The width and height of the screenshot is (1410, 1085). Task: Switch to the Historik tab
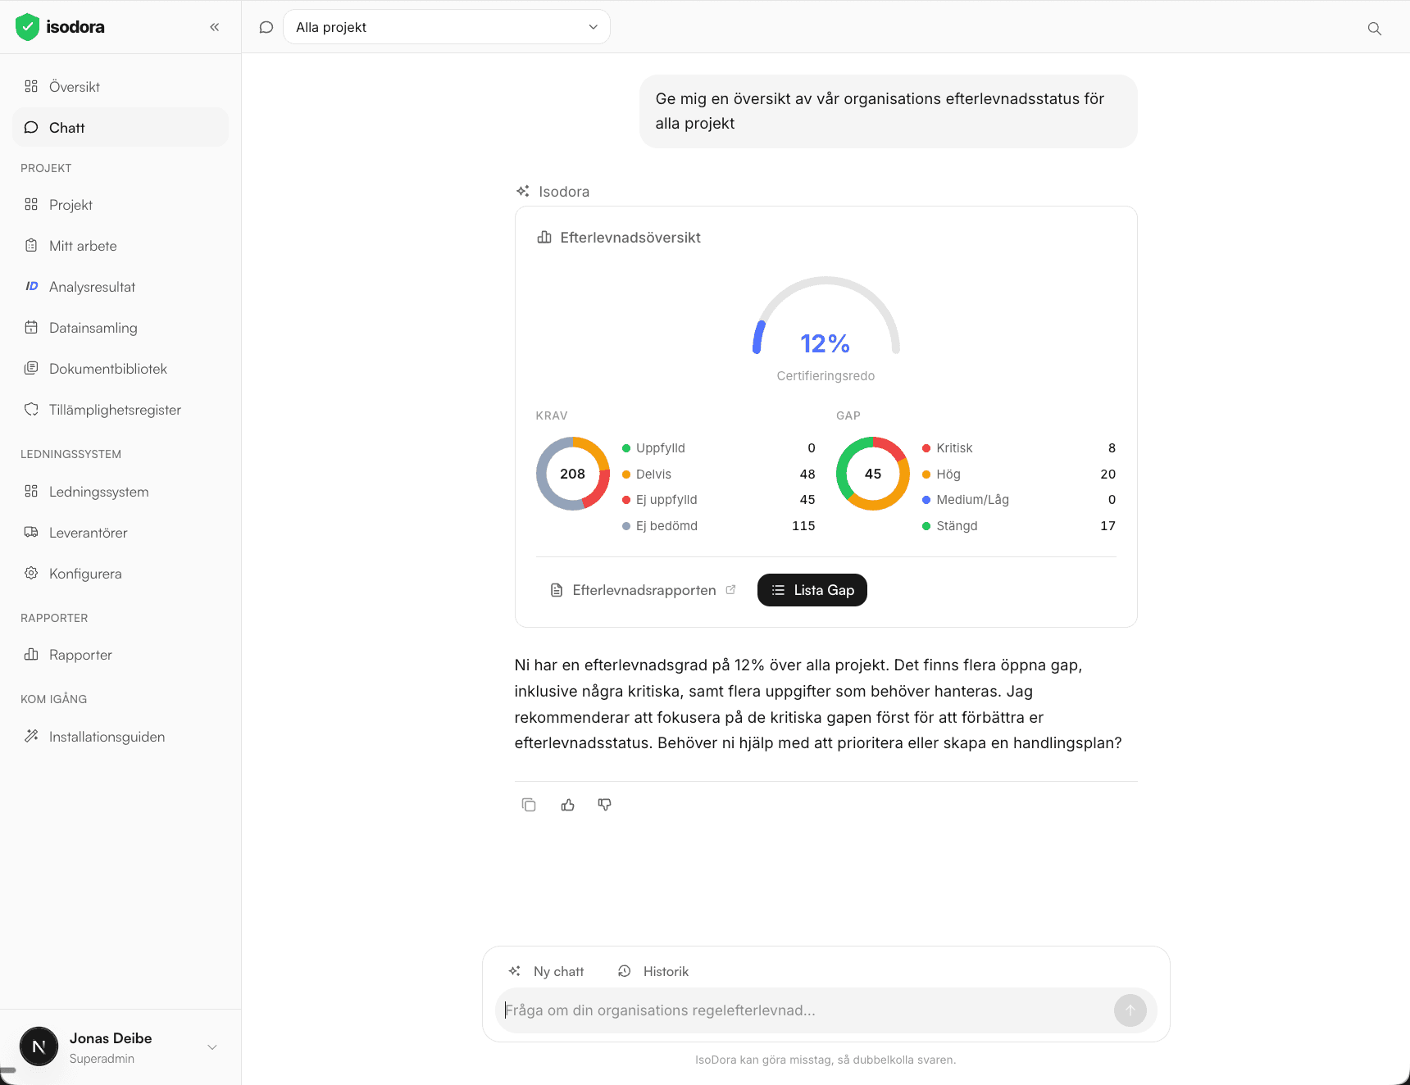653,971
